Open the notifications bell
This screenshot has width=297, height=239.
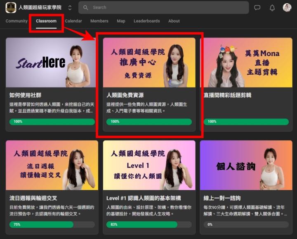click(272, 8)
